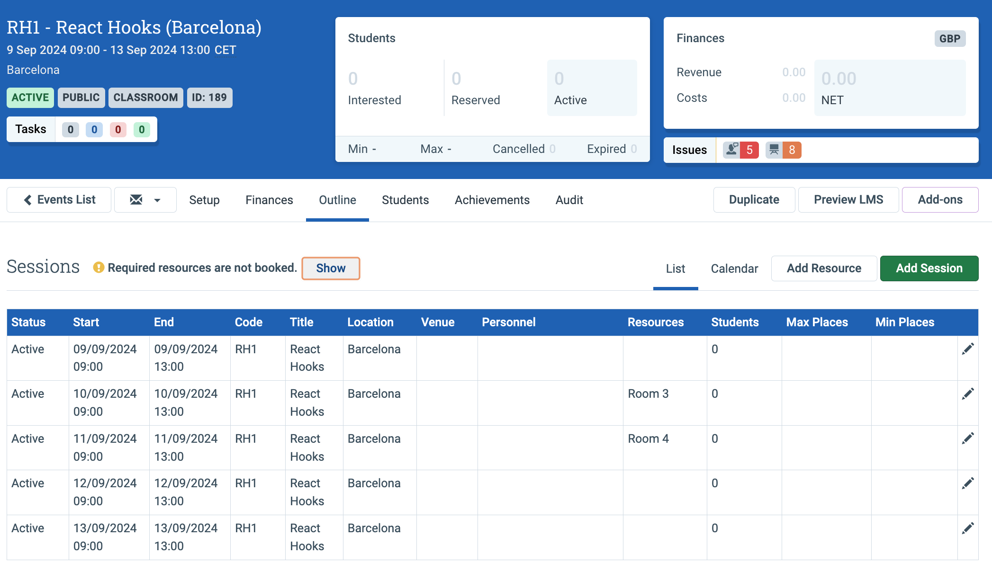
Task: Click the Tasks label
Action: tap(31, 129)
